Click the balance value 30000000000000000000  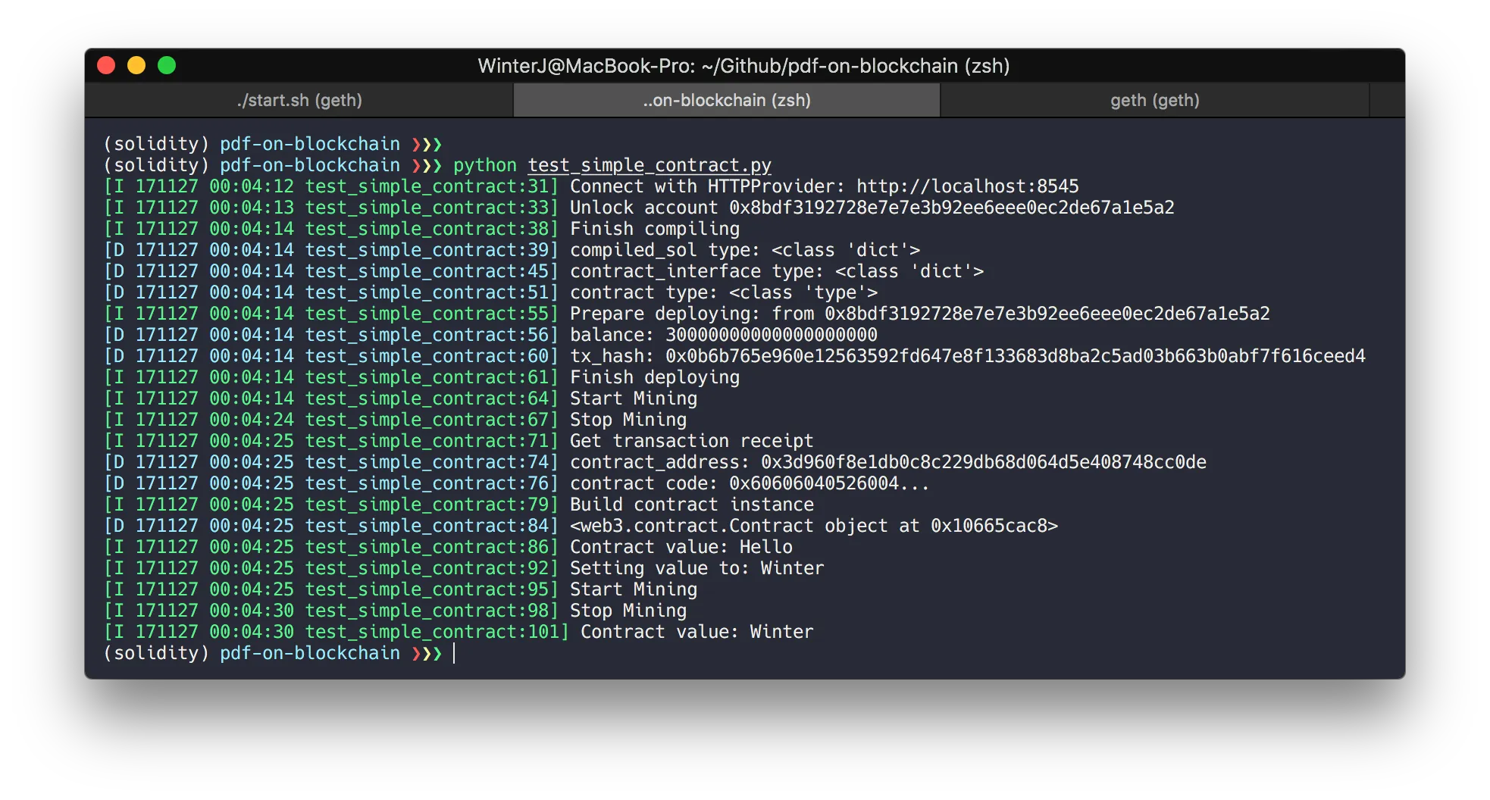tap(771, 335)
